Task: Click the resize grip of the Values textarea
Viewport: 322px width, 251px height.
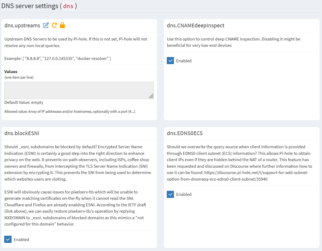Action: 151,96
